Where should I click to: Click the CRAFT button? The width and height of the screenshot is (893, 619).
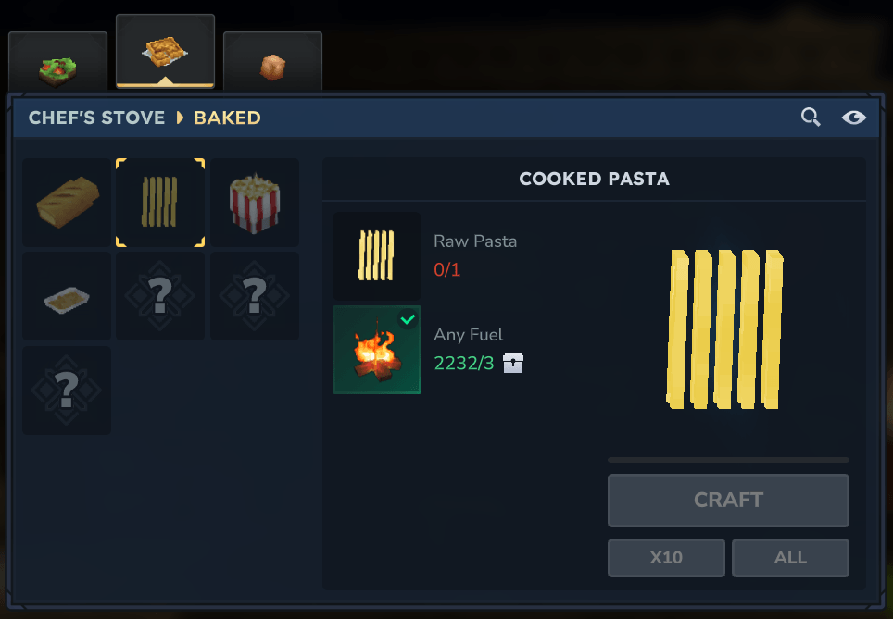[728, 500]
